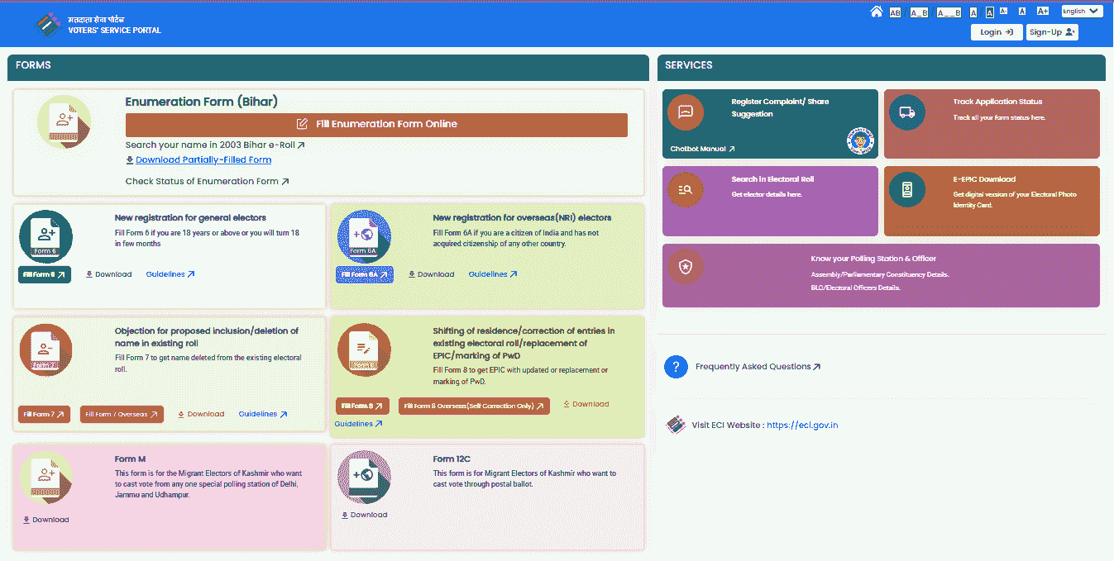Open Know your Polling Station & Officer
Image resolution: width=1114 pixels, height=561 pixels.
[881, 275]
